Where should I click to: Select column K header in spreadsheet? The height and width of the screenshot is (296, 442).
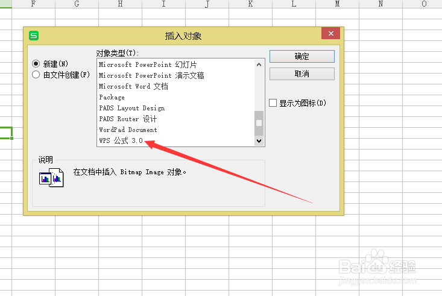point(251,4)
